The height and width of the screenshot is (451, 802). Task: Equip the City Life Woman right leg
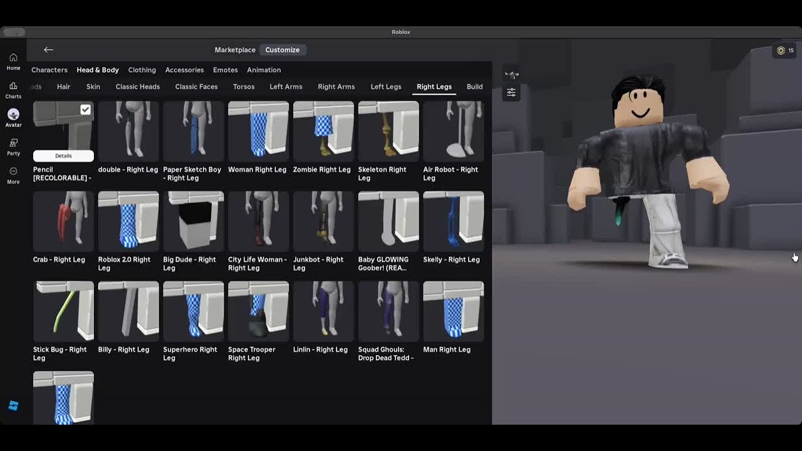[259, 222]
